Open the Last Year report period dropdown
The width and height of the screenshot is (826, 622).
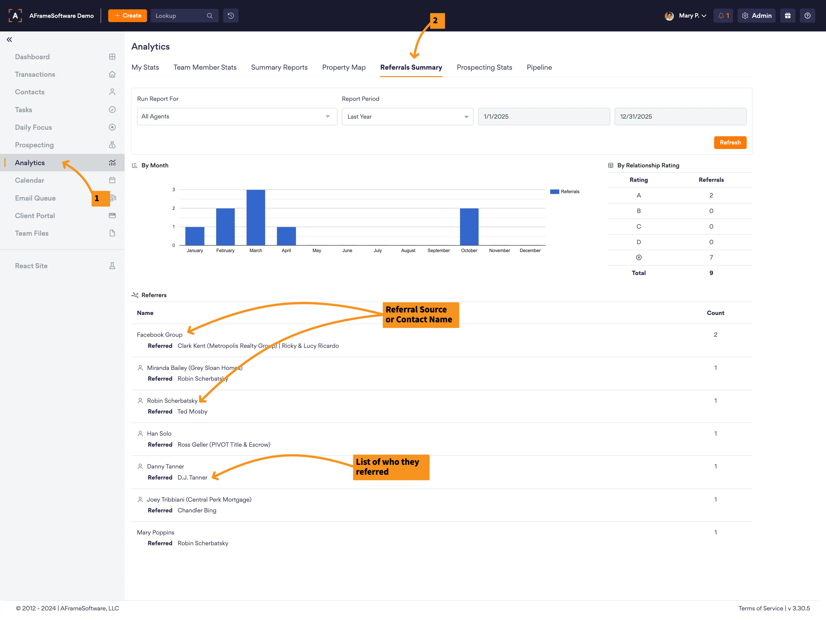pos(407,116)
